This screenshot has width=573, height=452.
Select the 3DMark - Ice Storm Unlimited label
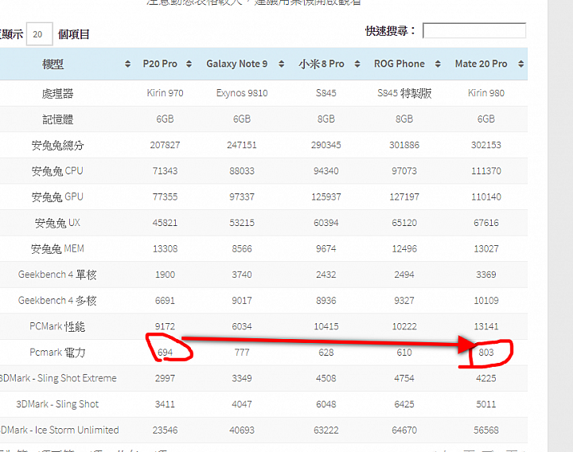point(59,430)
